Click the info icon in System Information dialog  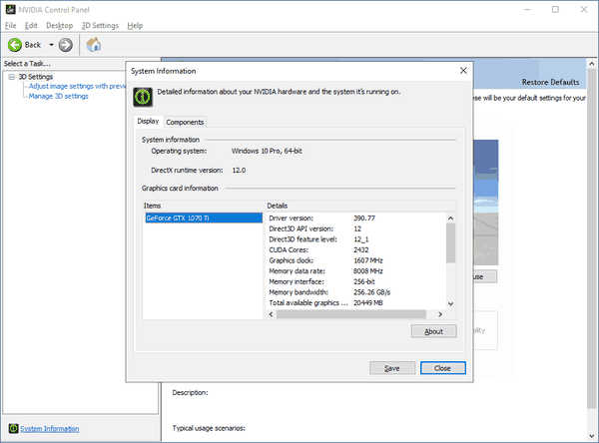(x=143, y=97)
